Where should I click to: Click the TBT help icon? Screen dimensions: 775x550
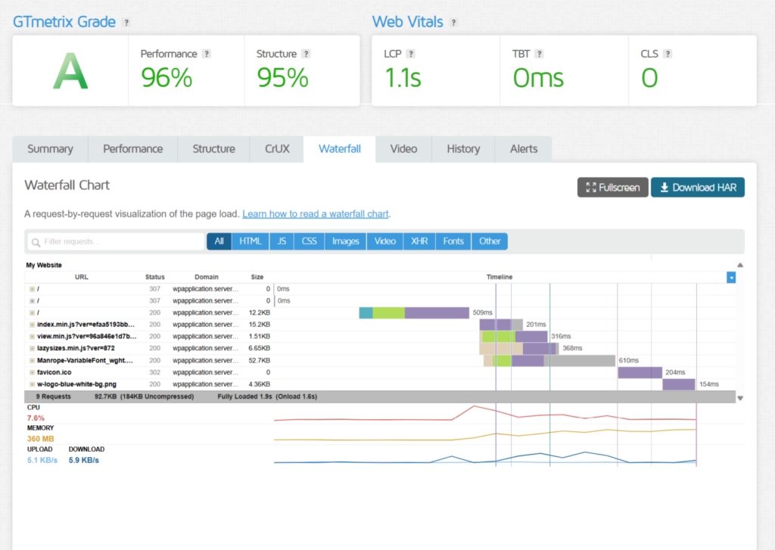click(539, 54)
